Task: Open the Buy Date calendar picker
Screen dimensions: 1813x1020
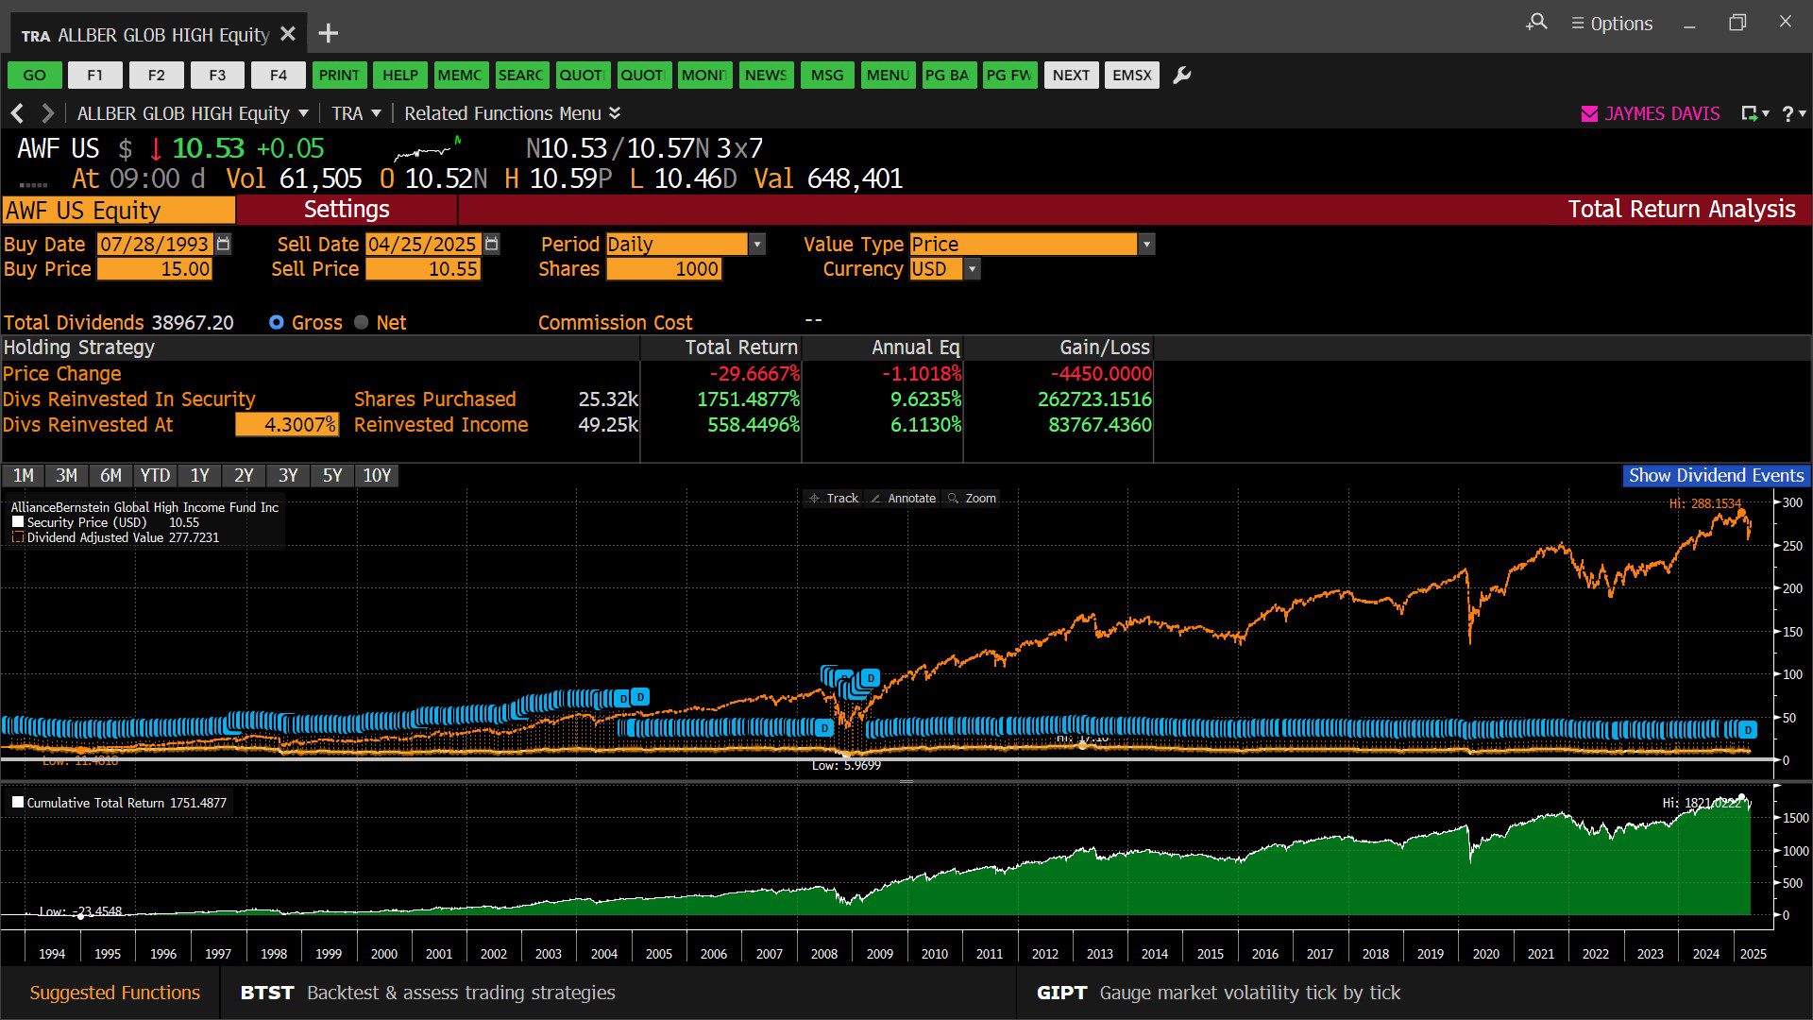Action: tap(223, 244)
